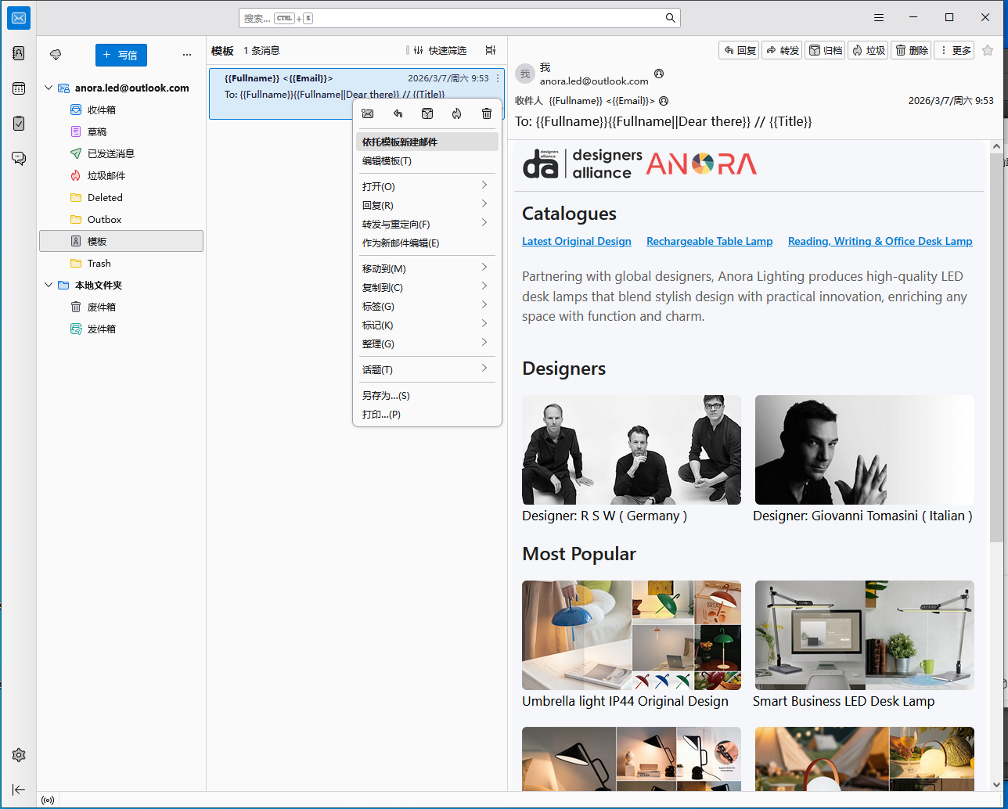Open message list display options icon
1008x809 pixels.
click(491, 50)
